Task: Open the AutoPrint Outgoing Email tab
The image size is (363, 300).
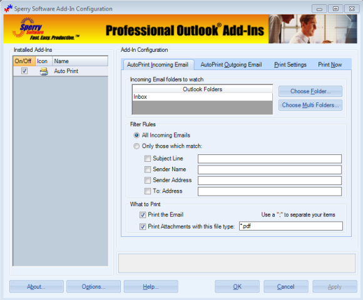Action: point(231,64)
